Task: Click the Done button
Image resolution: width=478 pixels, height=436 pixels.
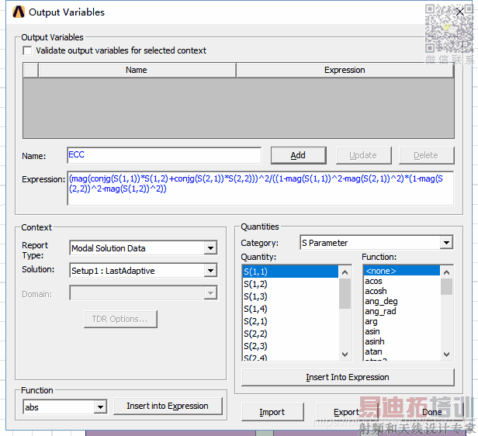Action: 431,412
